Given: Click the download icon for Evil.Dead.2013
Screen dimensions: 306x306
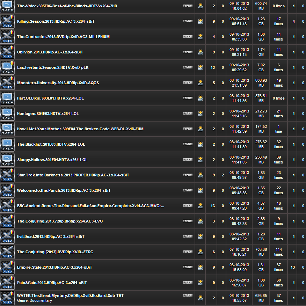Looking at the screenshot, I should click(x=200, y=236).
